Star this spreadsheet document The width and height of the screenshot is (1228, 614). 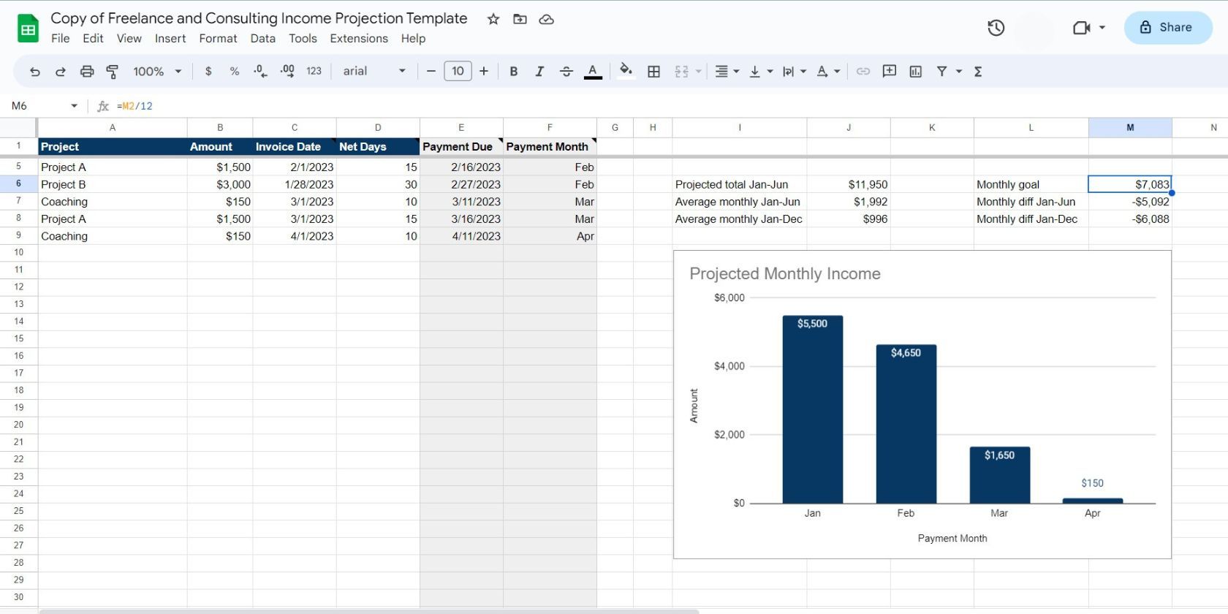(493, 19)
